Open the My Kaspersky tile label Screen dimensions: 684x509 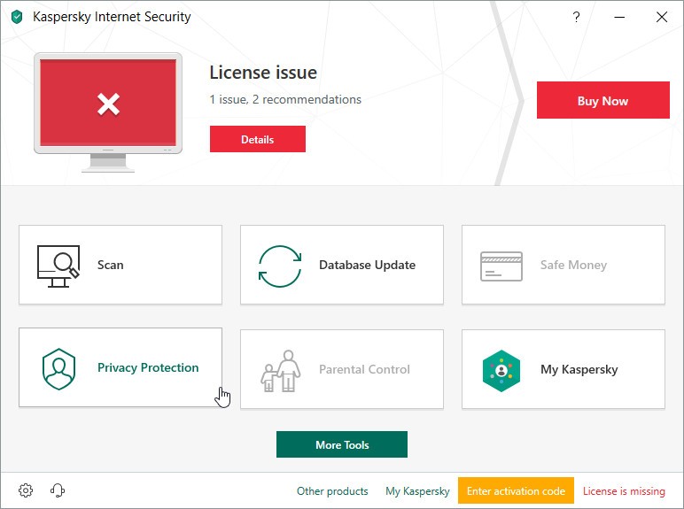click(579, 369)
